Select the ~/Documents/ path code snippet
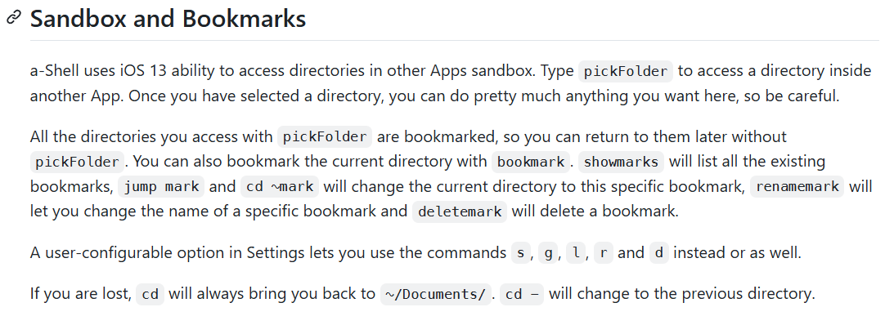 [x=435, y=295]
